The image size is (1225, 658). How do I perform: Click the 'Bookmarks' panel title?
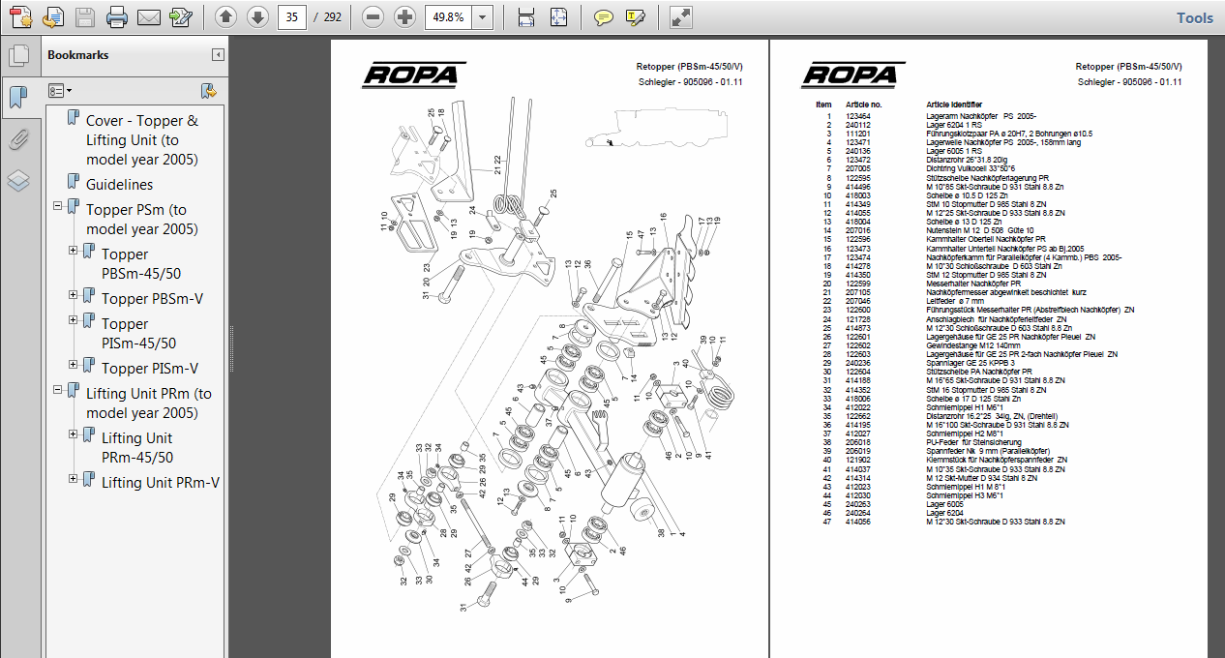(78, 55)
